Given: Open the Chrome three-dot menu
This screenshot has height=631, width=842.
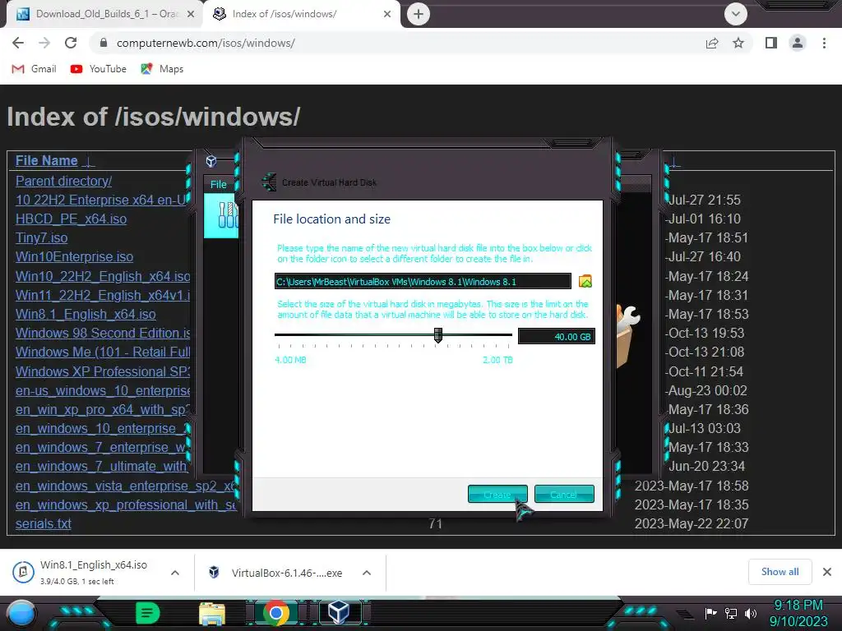Looking at the screenshot, I should pyautogui.click(x=824, y=43).
